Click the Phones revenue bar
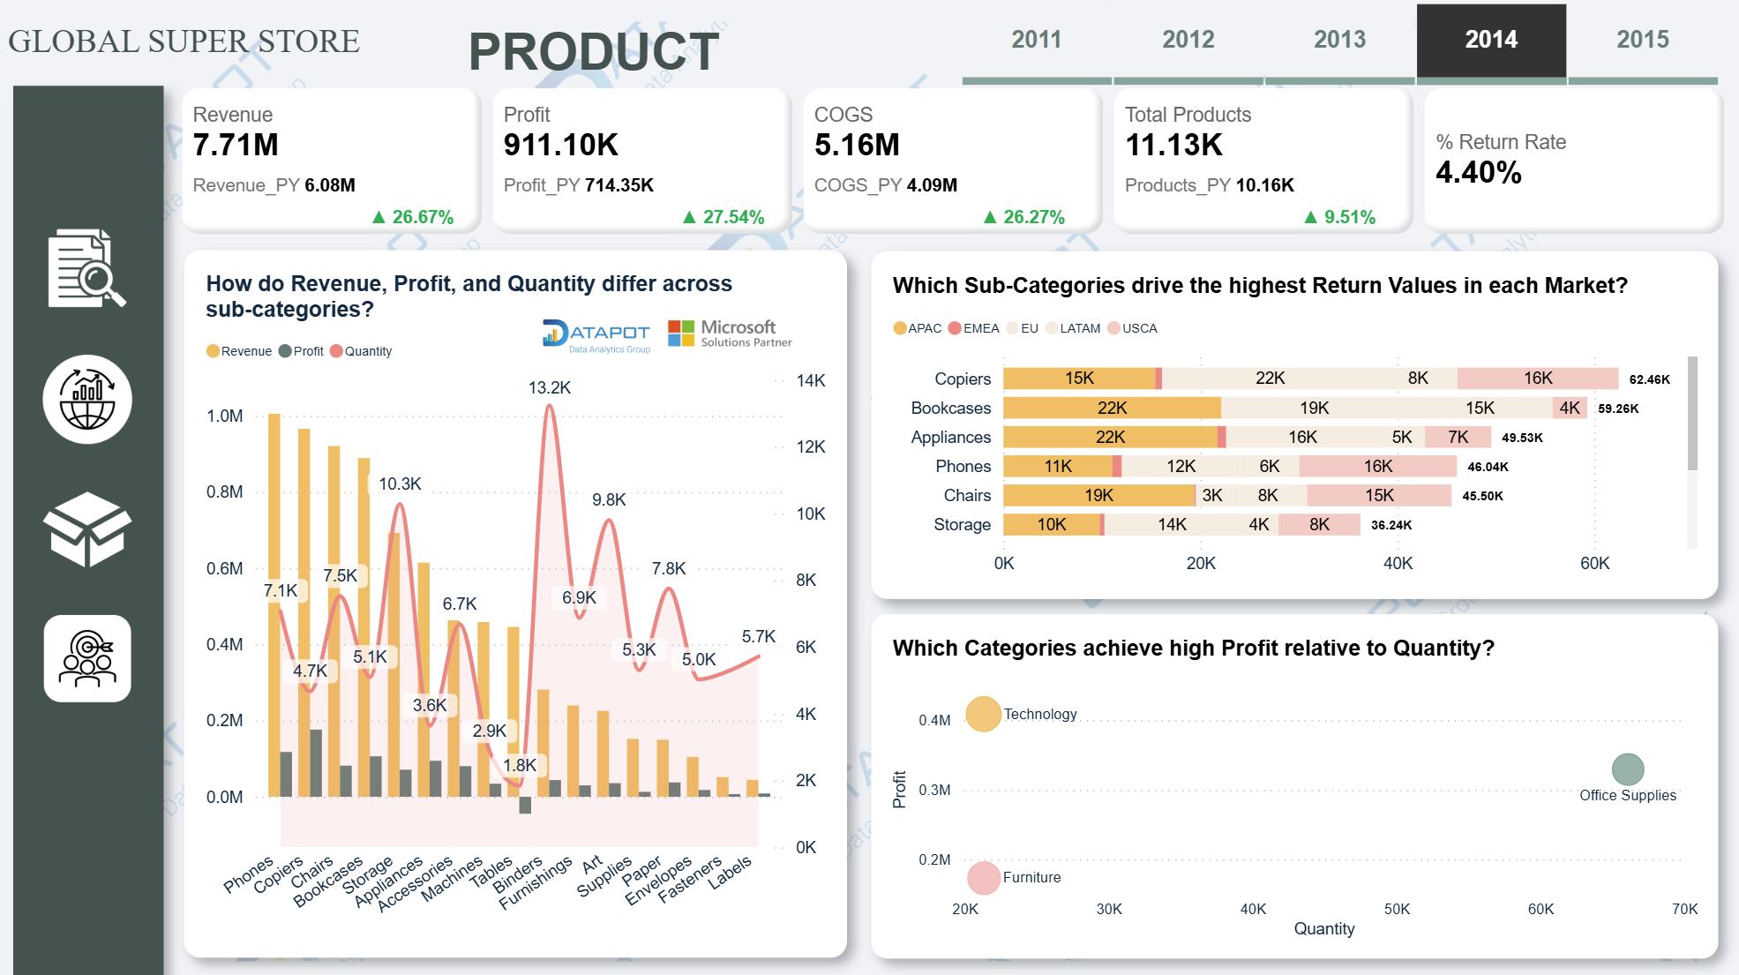Image resolution: width=1739 pixels, height=975 pixels. [274, 605]
